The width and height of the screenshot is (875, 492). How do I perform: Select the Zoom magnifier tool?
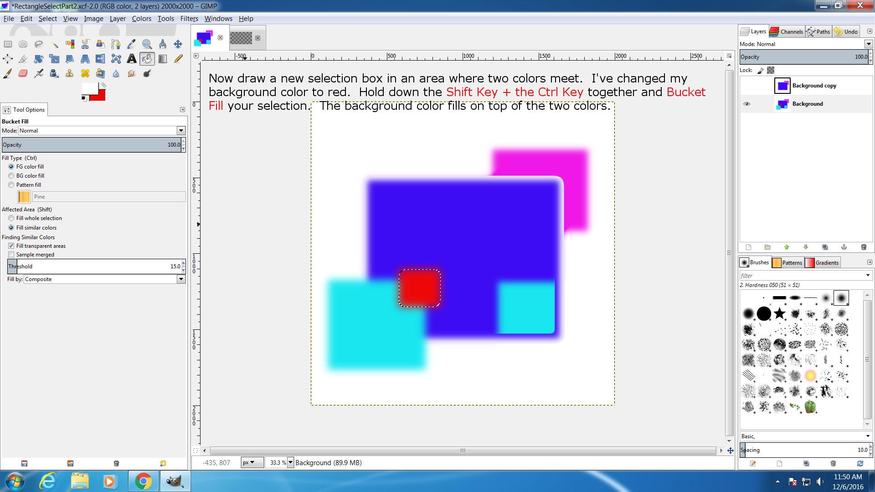[x=147, y=44]
